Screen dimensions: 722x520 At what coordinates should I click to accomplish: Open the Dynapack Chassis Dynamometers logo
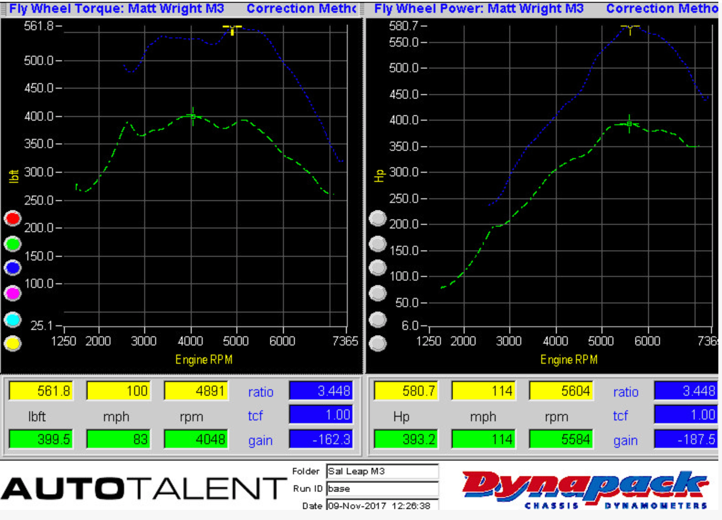tap(585, 489)
